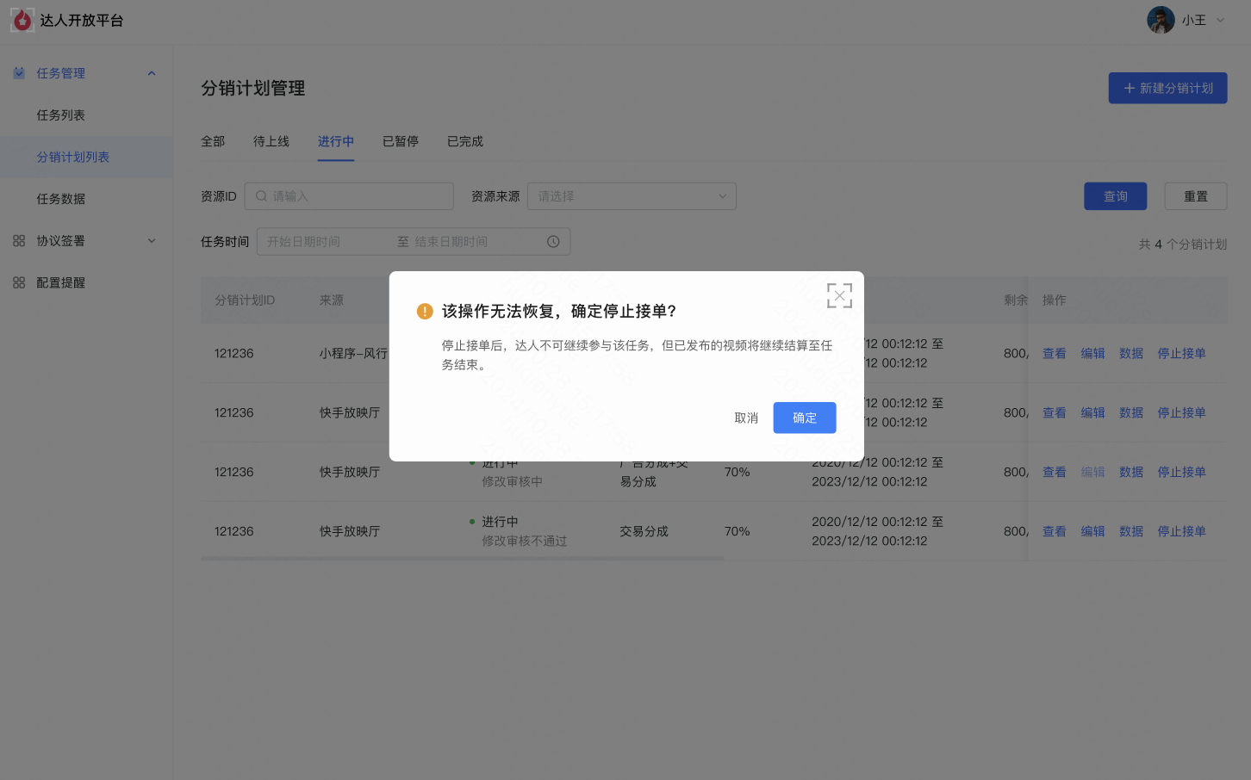The image size is (1251, 780).
Task: Close the stop-order confirmation dialog
Action: point(839,295)
